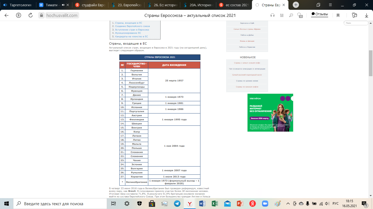Open the tab bookmarks collections panel
Screen dimensions: 373x209
[318, 5]
